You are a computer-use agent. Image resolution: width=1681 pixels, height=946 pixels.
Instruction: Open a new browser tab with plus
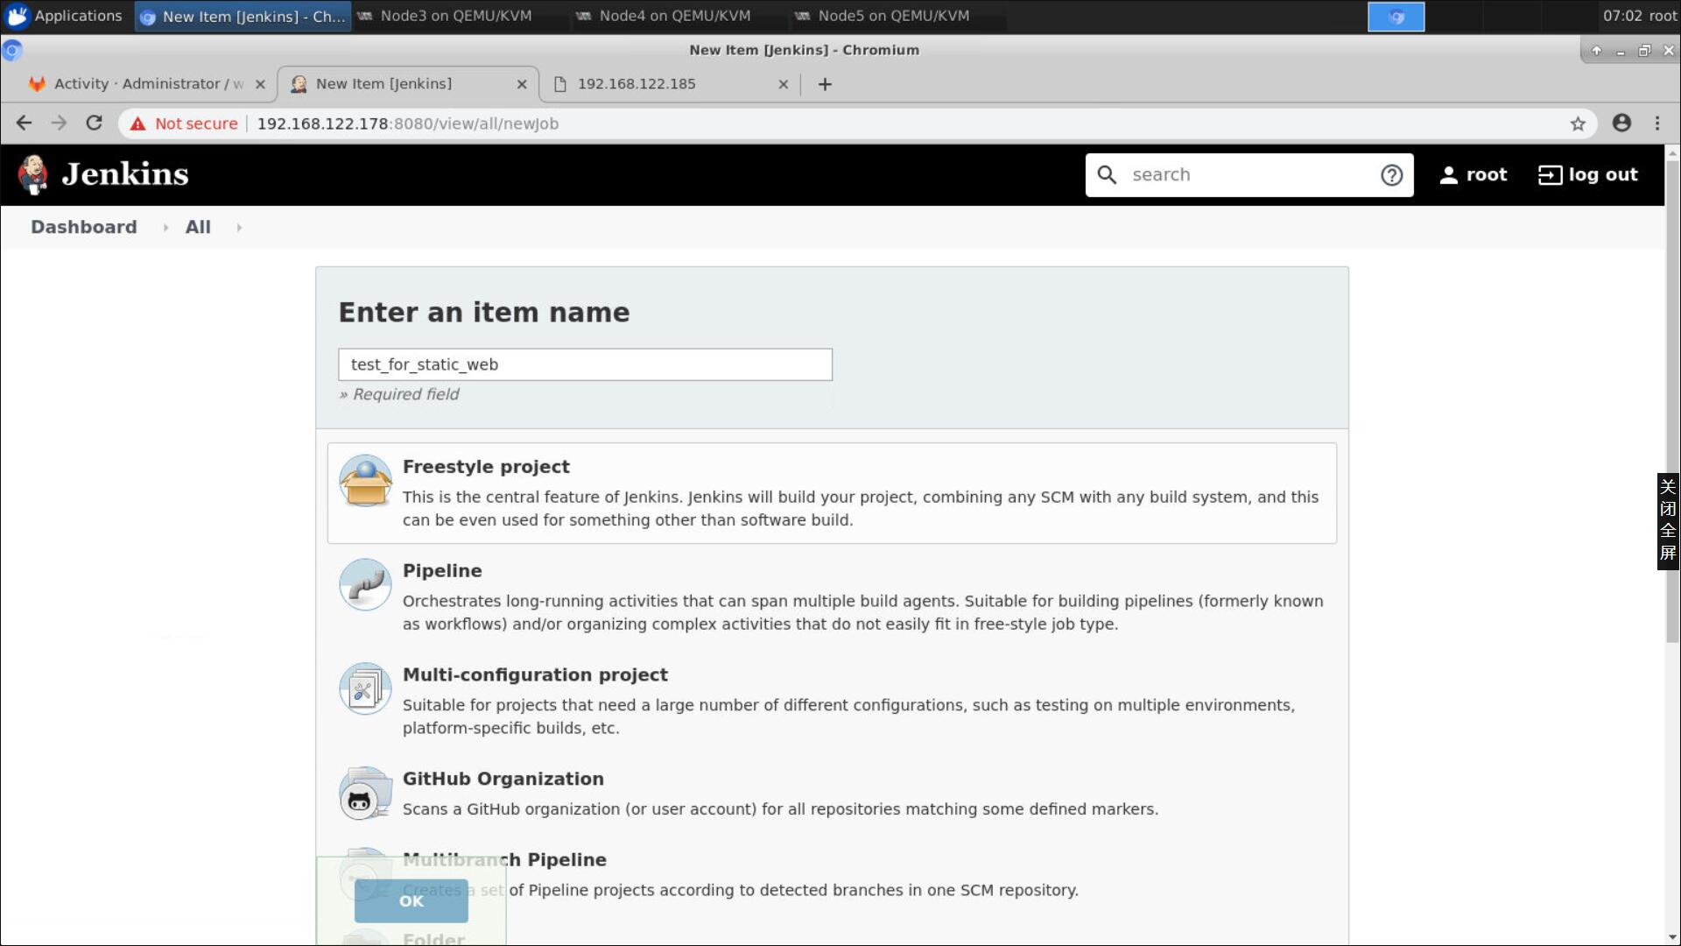(x=825, y=84)
